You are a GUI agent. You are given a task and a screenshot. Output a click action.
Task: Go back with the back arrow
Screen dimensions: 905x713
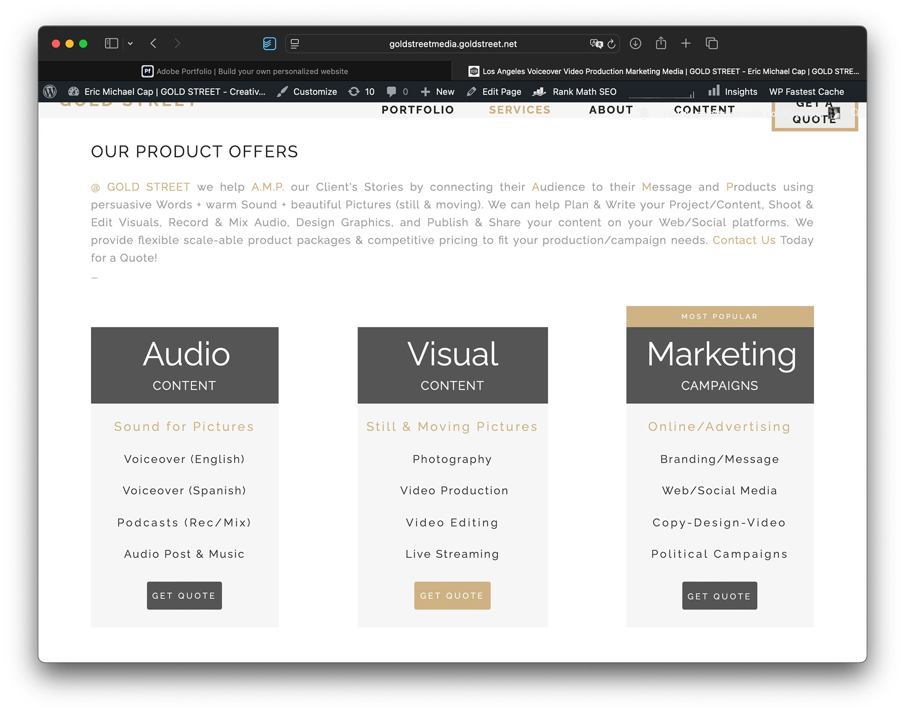153,43
